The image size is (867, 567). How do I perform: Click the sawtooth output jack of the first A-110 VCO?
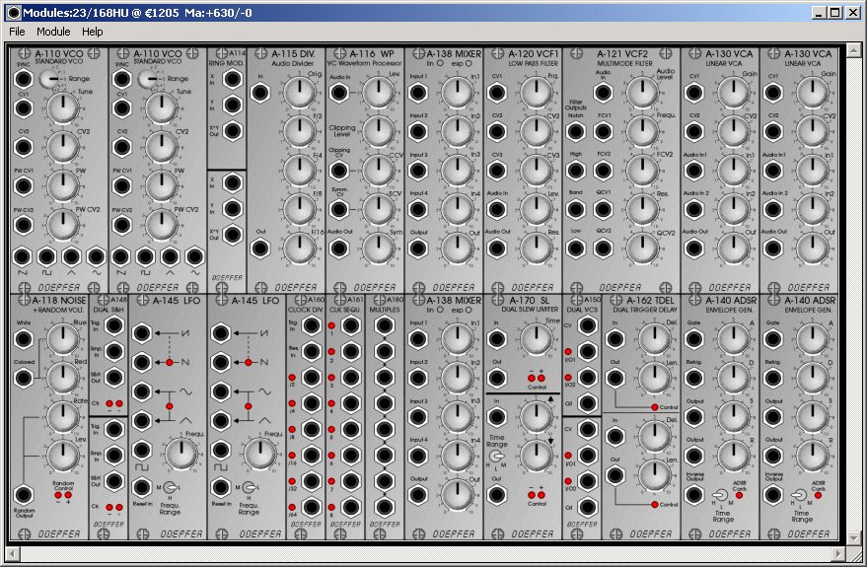[x=22, y=256]
